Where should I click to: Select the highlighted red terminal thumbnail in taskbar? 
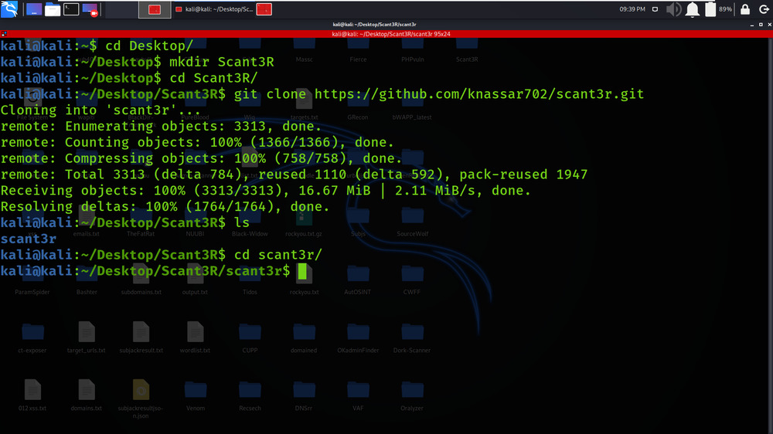[155, 9]
